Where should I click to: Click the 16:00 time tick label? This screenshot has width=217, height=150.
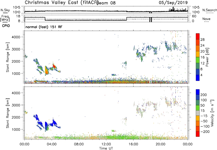tap(133, 144)
